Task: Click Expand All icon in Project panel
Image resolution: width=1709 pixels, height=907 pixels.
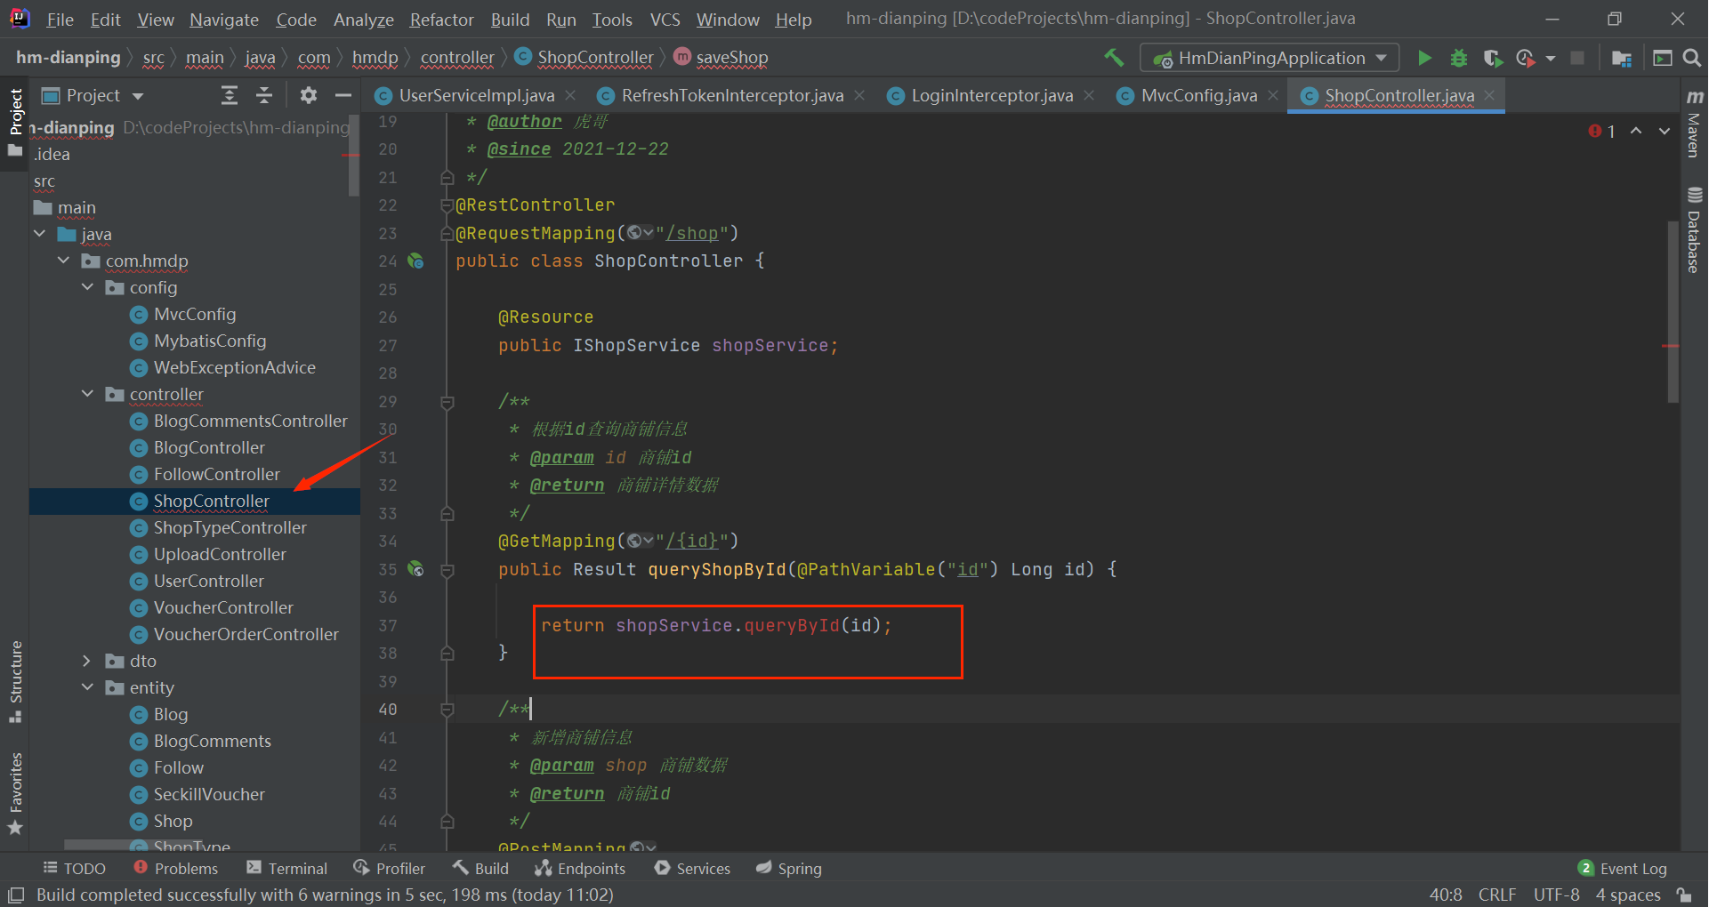Action: coord(230,95)
